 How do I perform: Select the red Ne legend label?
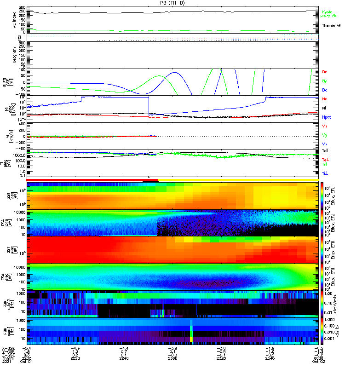coord(324,99)
